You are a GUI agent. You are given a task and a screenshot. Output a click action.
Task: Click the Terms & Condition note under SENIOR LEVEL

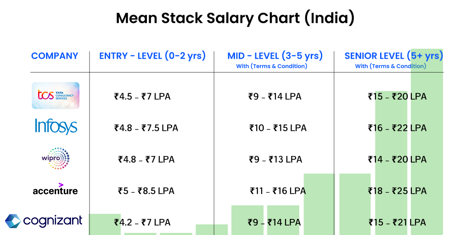tap(391, 66)
